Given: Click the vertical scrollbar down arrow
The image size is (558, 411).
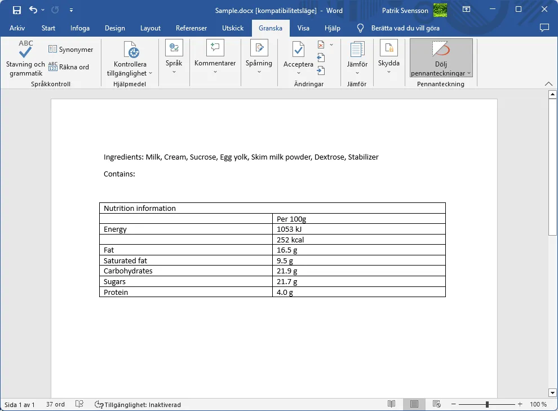Looking at the screenshot, I should click(x=552, y=393).
